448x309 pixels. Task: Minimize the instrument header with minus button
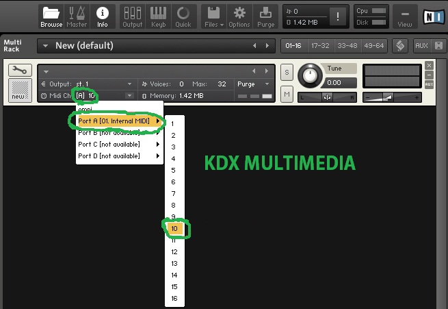[429, 75]
